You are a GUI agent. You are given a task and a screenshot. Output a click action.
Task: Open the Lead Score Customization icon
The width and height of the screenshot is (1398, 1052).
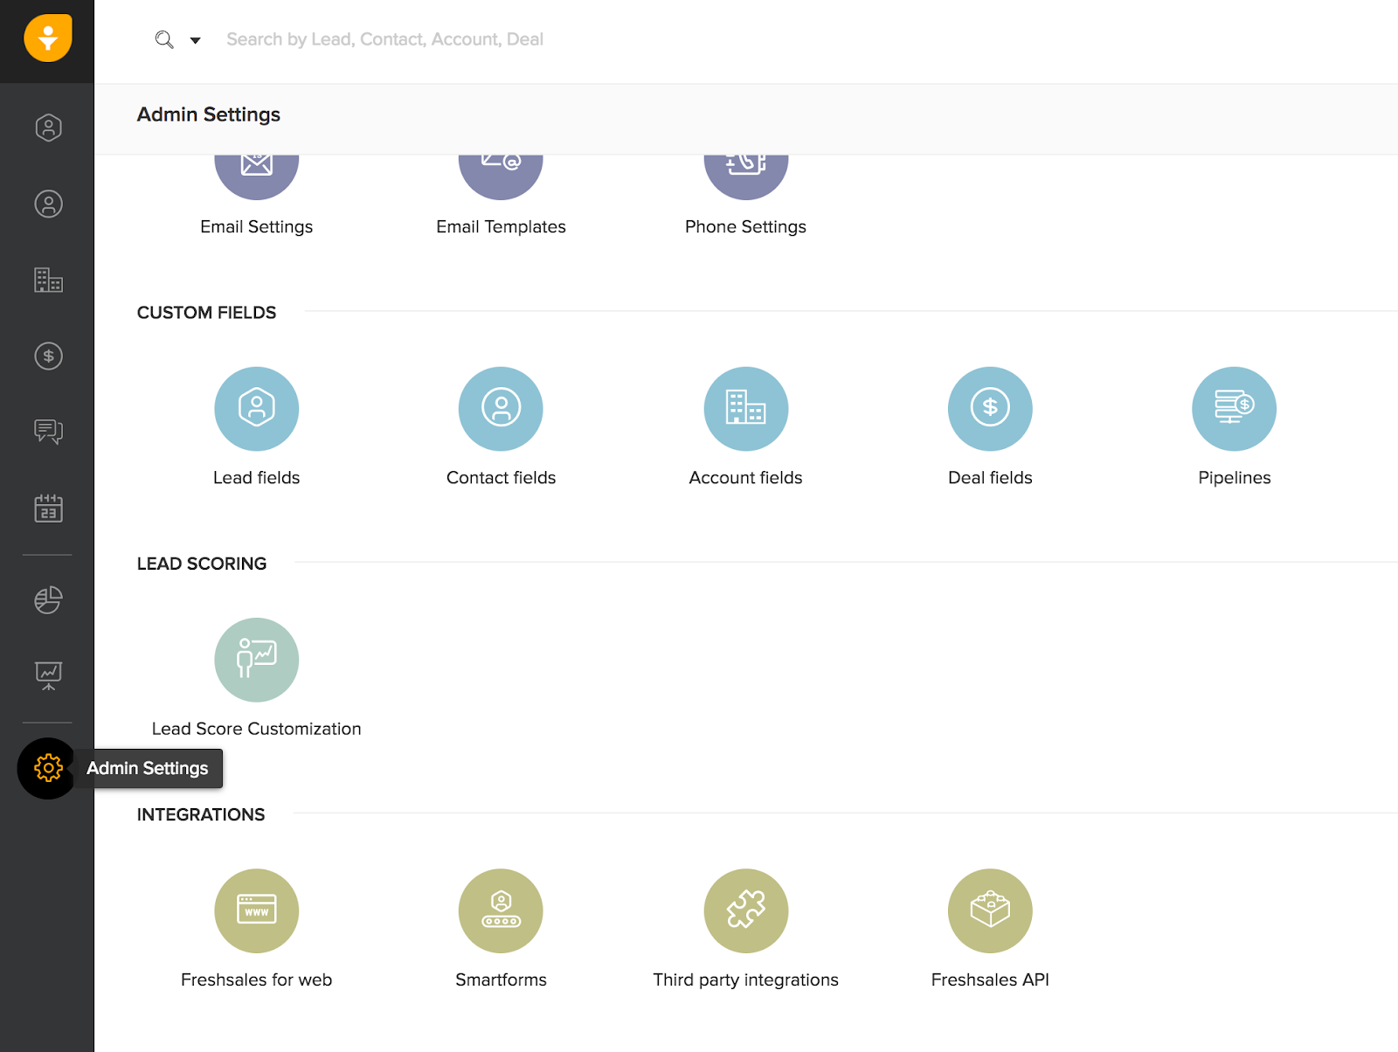257,660
